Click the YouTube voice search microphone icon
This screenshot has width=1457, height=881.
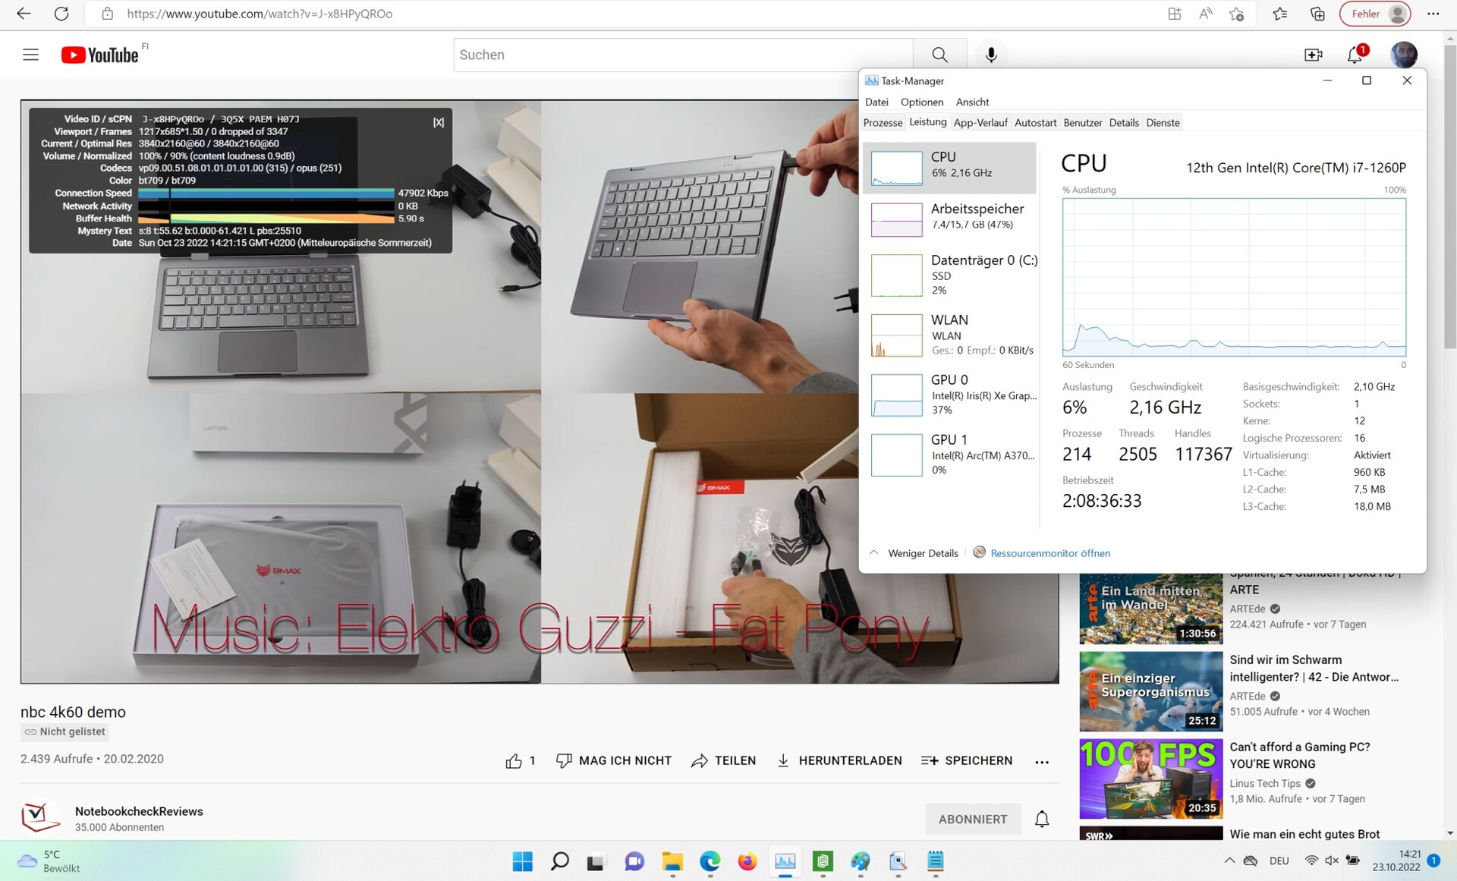tap(990, 55)
